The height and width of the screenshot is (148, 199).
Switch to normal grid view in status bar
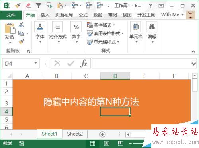tap(92, 144)
